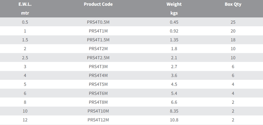Select box quantity 25 cell

click(233, 22)
